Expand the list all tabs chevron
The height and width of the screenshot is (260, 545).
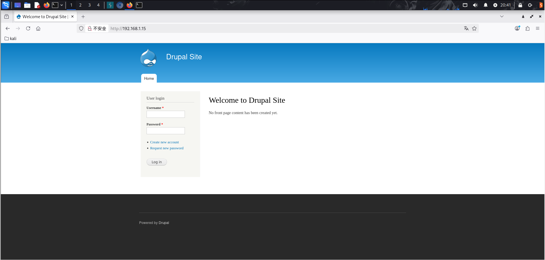(502, 16)
